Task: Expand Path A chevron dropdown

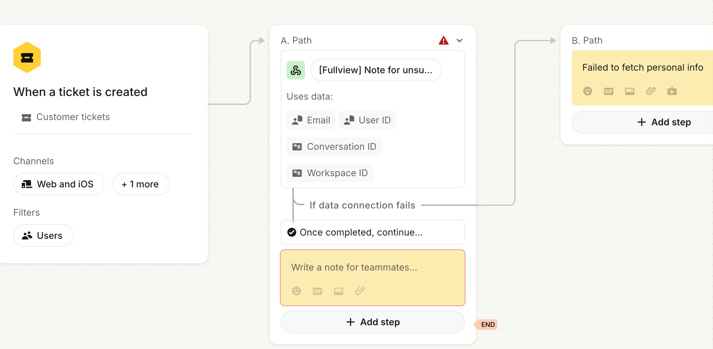Action: [x=459, y=41]
